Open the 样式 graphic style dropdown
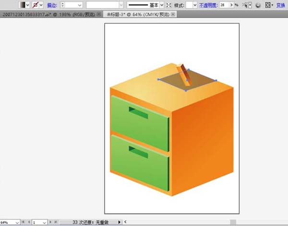Image resolution: width=288 pixels, height=226 pixels. pyautogui.click(x=195, y=5)
